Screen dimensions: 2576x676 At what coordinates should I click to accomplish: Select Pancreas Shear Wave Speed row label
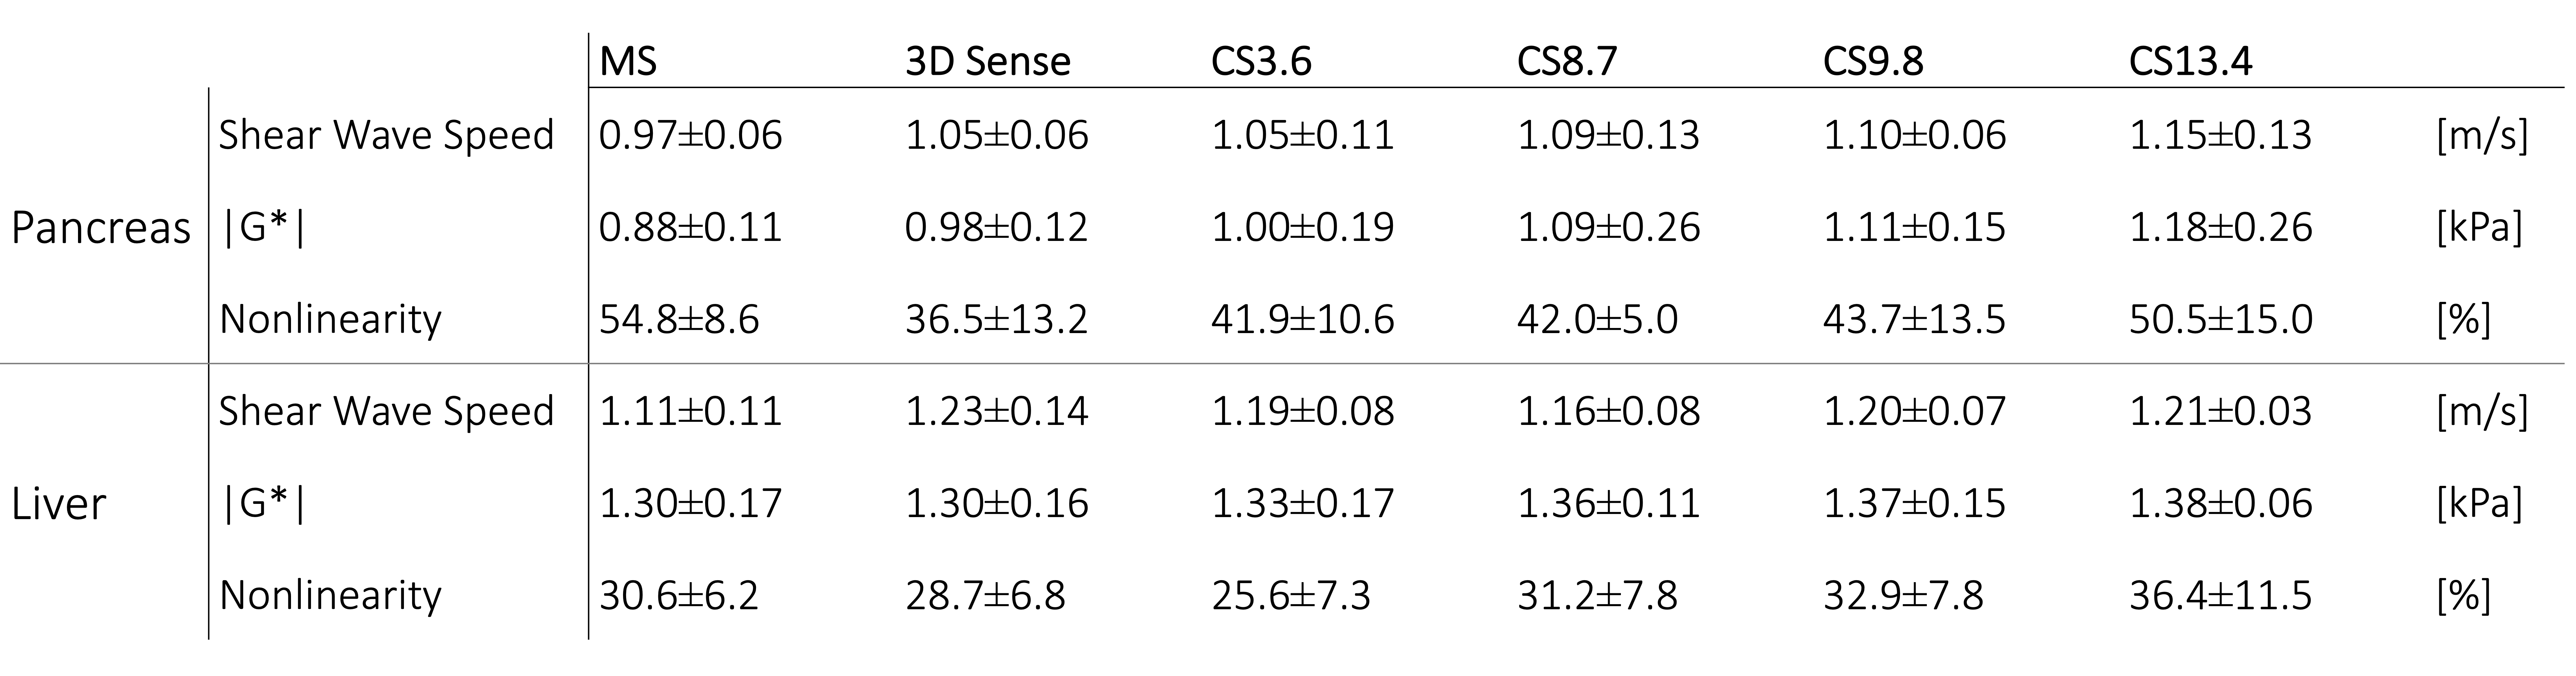(x=386, y=135)
